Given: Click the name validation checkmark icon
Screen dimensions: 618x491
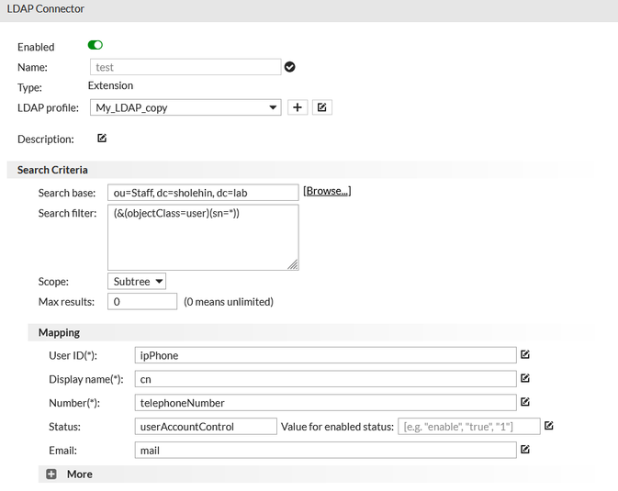Looking at the screenshot, I should click(290, 67).
